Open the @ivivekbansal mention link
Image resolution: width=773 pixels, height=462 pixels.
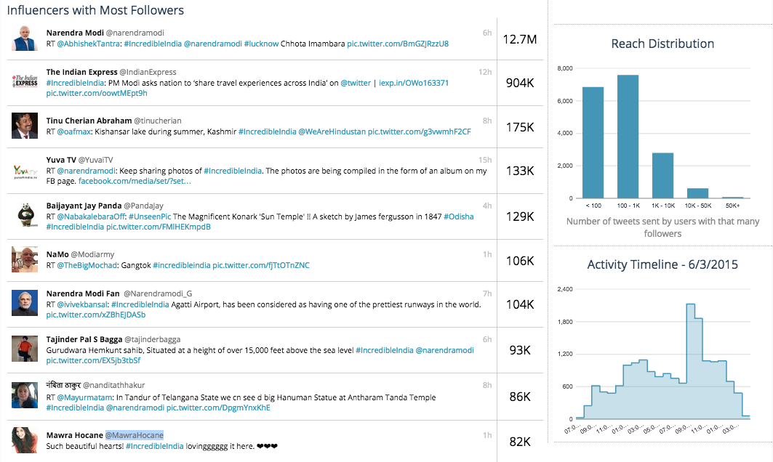(82, 304)
